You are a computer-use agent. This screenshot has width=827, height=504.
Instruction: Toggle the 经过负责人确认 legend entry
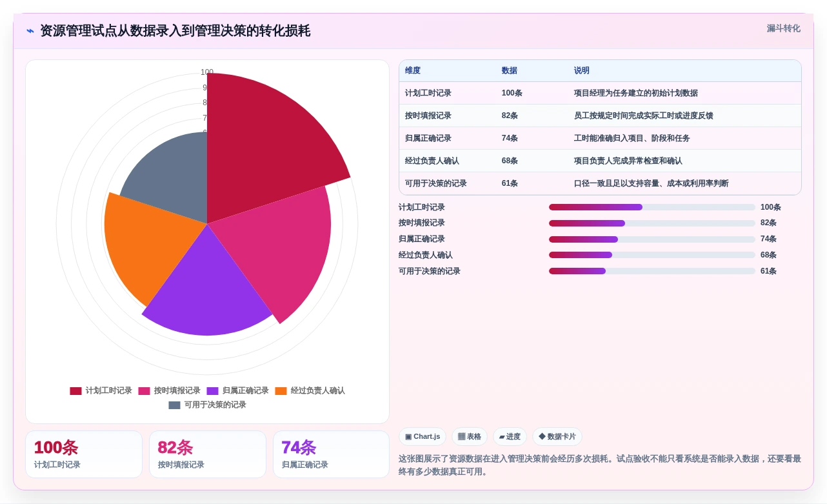coord(310,391)
